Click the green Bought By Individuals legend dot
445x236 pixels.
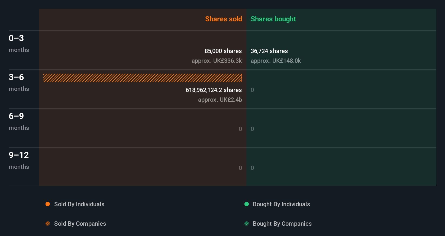(247, 204)
